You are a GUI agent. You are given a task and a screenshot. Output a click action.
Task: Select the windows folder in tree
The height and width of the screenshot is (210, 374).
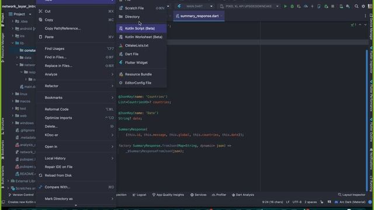point(25,123)
